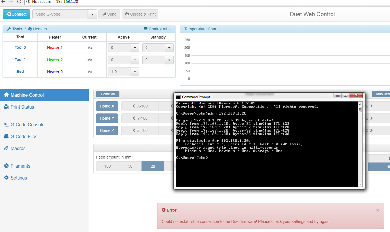Expand the Control All dropdown
Screen dimensions: 390x232
(x=157, y=29)
